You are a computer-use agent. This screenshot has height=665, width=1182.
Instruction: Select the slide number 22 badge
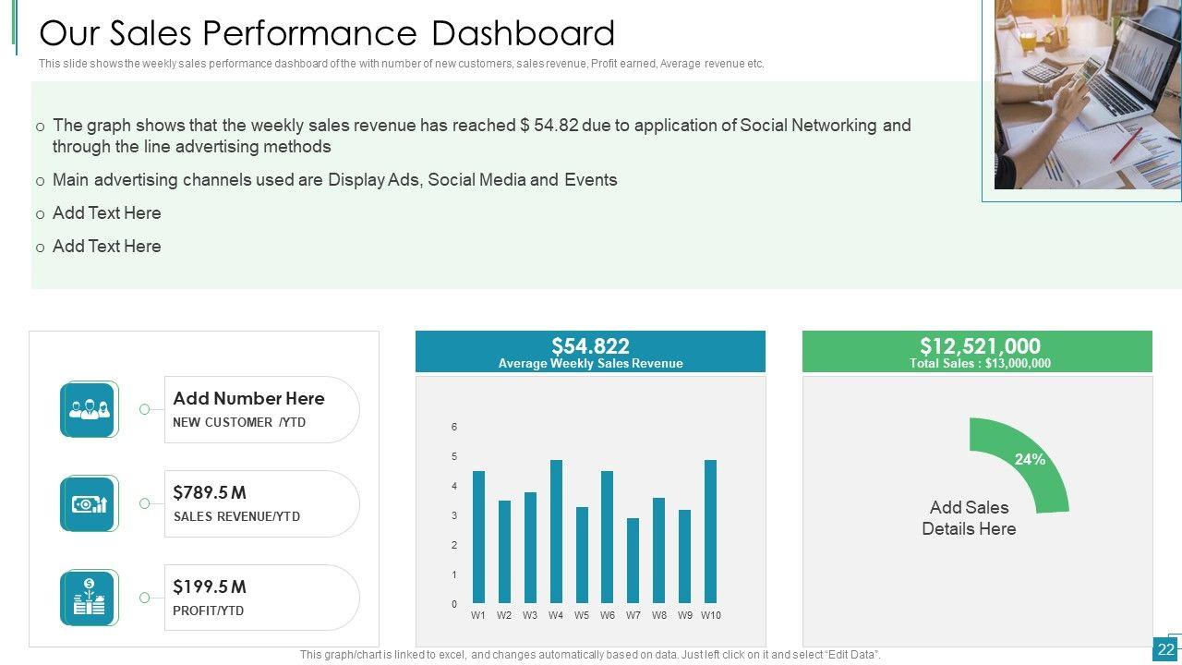pyautogui.click(x=1165, y=650)
